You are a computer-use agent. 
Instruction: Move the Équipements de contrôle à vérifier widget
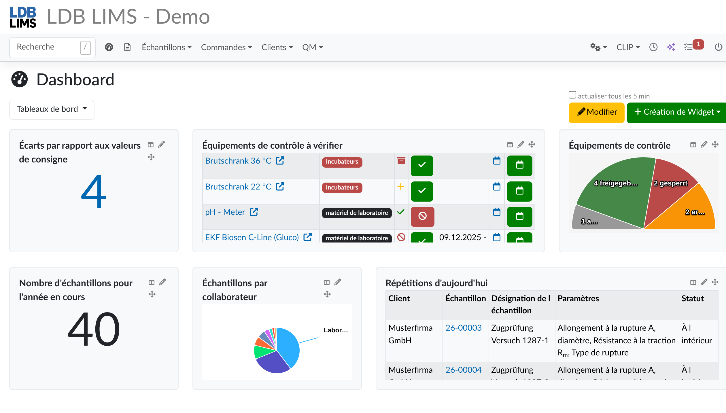(532, 145)
